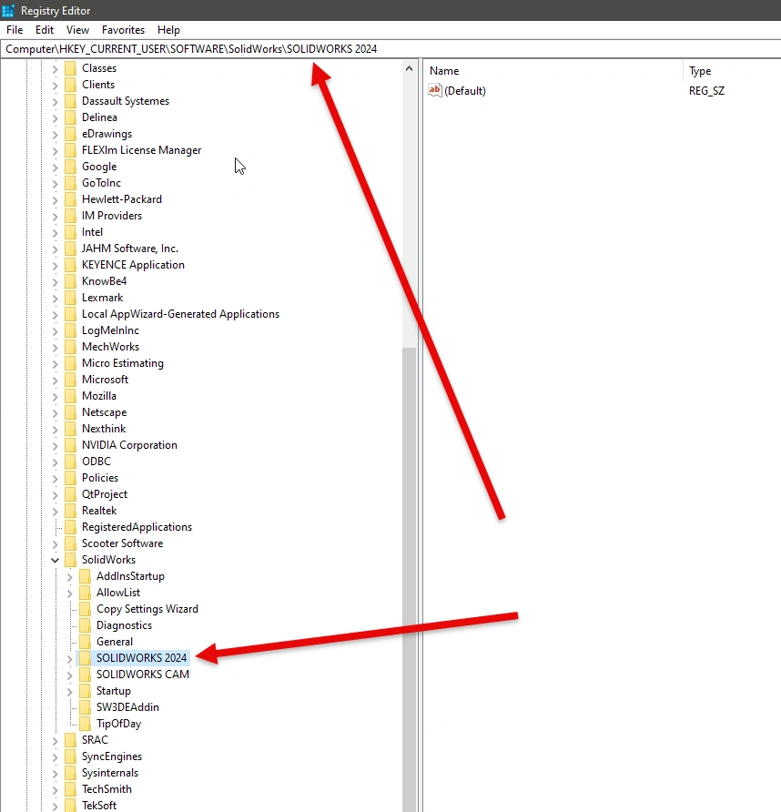
Task: Select the Policies folder icon
Action: (x=70, y=478)
